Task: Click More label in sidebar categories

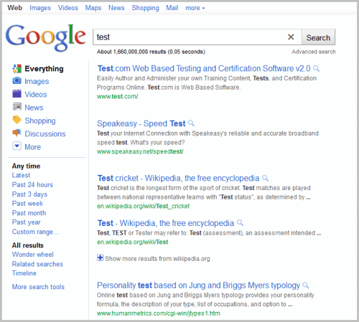Action: click(33, 147)
